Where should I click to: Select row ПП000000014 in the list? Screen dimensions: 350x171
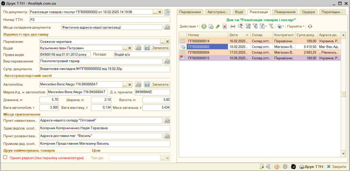pyautogui.click(x=260, y=41)
